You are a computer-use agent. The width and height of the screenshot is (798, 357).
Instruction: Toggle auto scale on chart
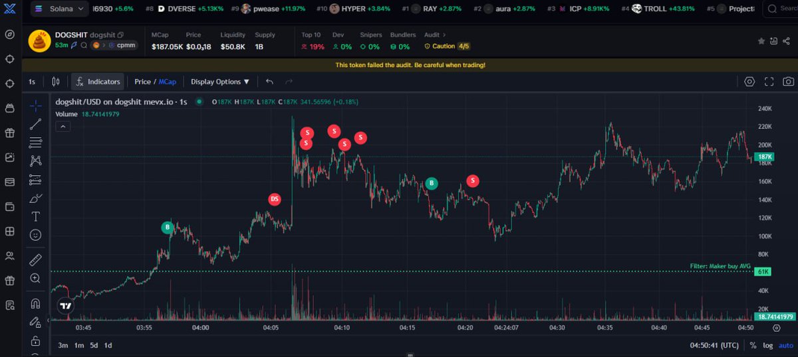[x=785, y=345]
